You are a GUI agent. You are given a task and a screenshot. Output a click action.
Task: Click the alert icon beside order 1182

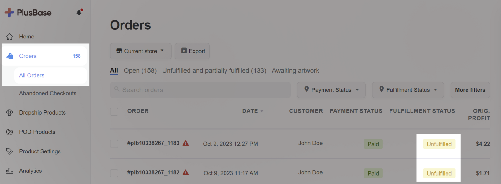tap(186, 173)
